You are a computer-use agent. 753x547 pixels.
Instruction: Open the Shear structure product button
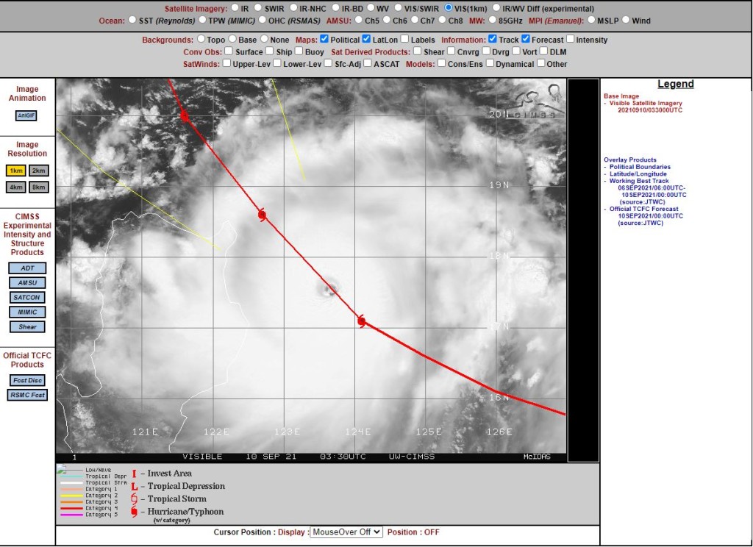pos(27,326)
